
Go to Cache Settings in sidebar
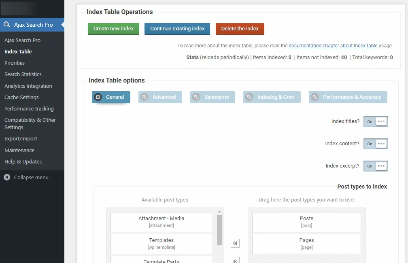[21, 98]
